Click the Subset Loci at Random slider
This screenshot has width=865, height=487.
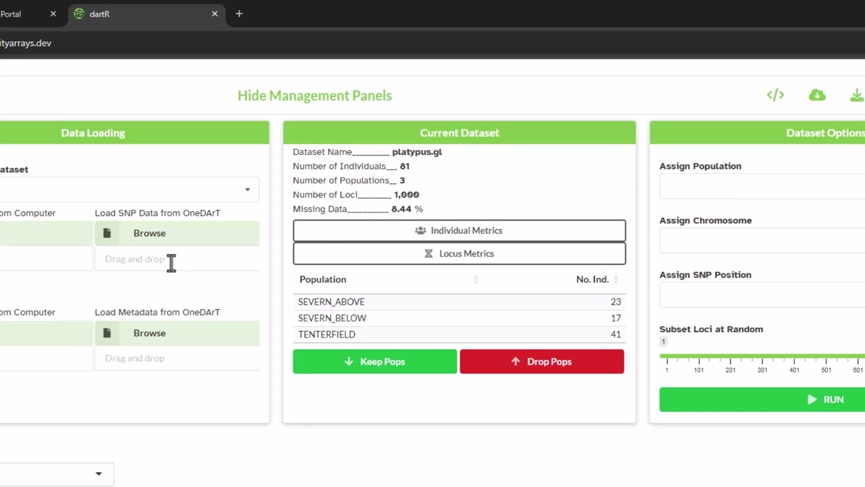click(x=762, y=356)
